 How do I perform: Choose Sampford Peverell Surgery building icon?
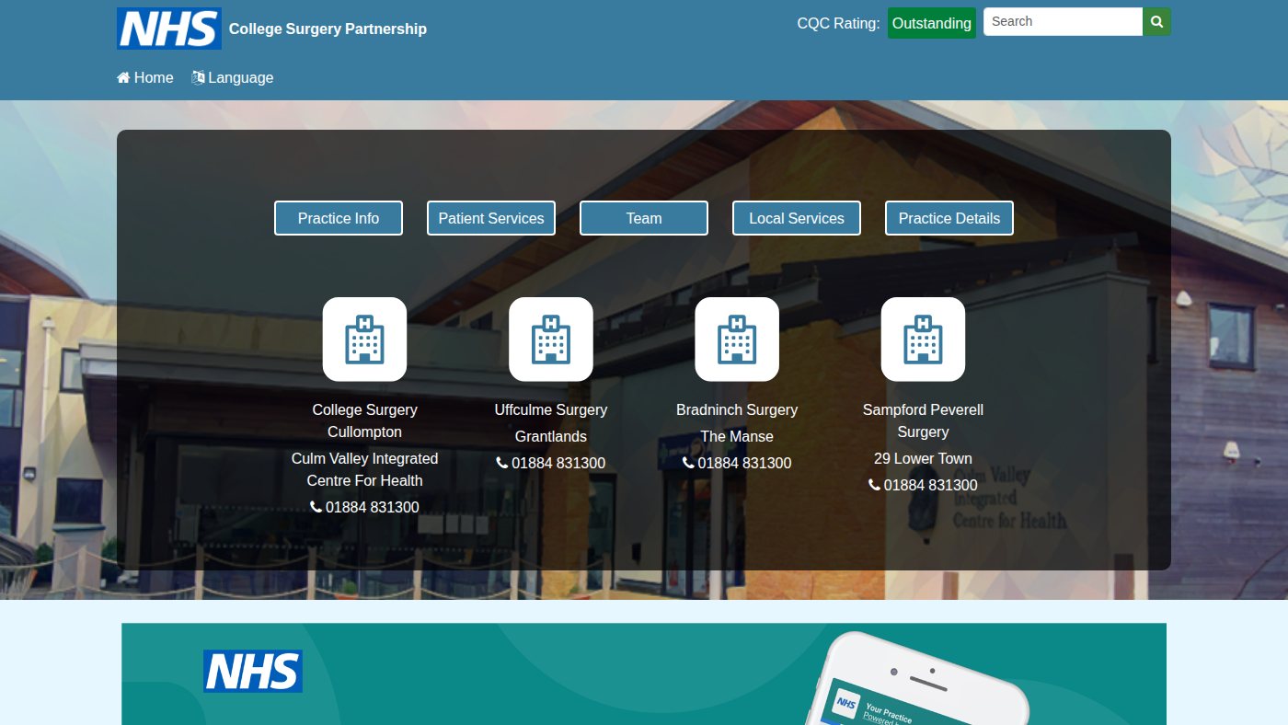point(923,339)
